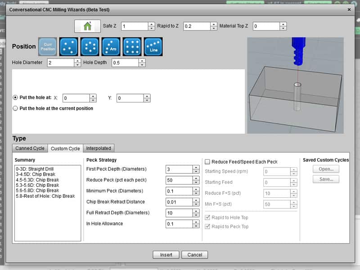The height and width of the screenshot is (270, 360).
Task: Select the scattered holes pattern icon
Action: (67, 46)
